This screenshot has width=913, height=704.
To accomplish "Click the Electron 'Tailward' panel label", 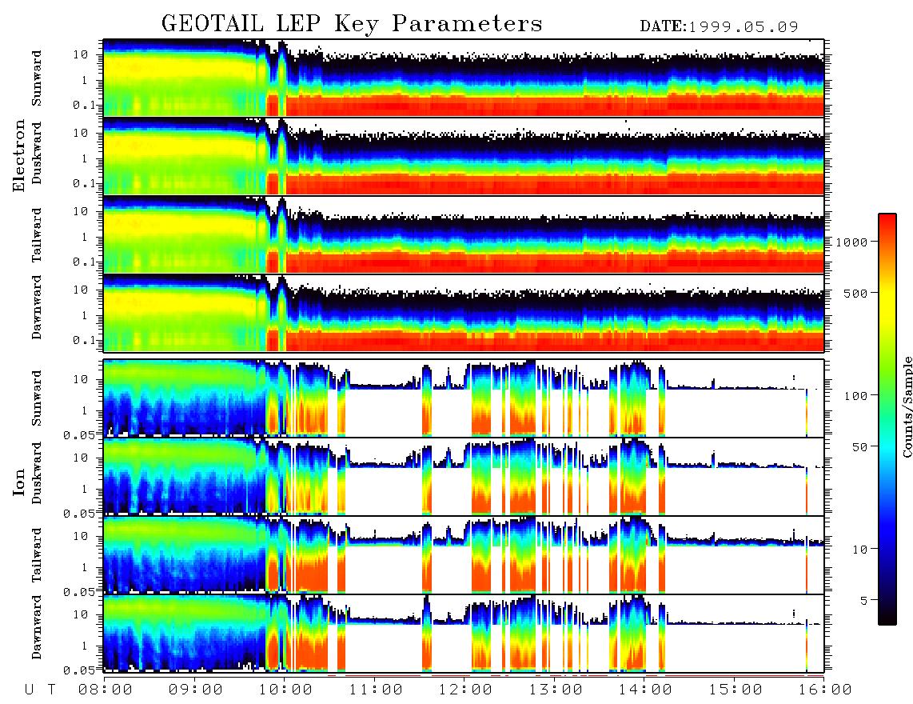I will point(37,234).
